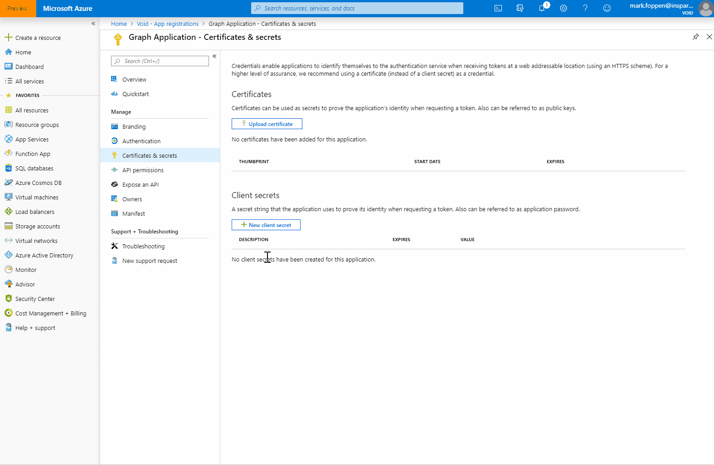
Task: Open Void - App registrations breadcrumb
Action: click(x=168, y=24)
